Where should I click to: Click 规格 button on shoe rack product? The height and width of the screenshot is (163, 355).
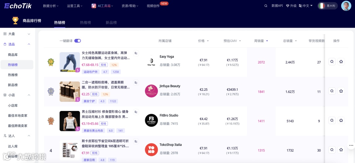click(95, 153)
